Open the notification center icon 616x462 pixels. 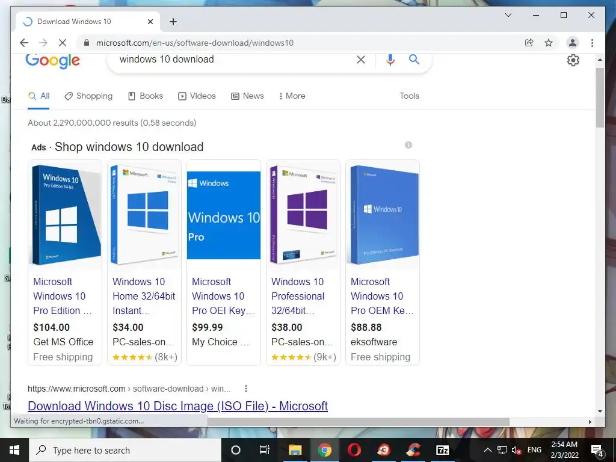tap(597, 451)
